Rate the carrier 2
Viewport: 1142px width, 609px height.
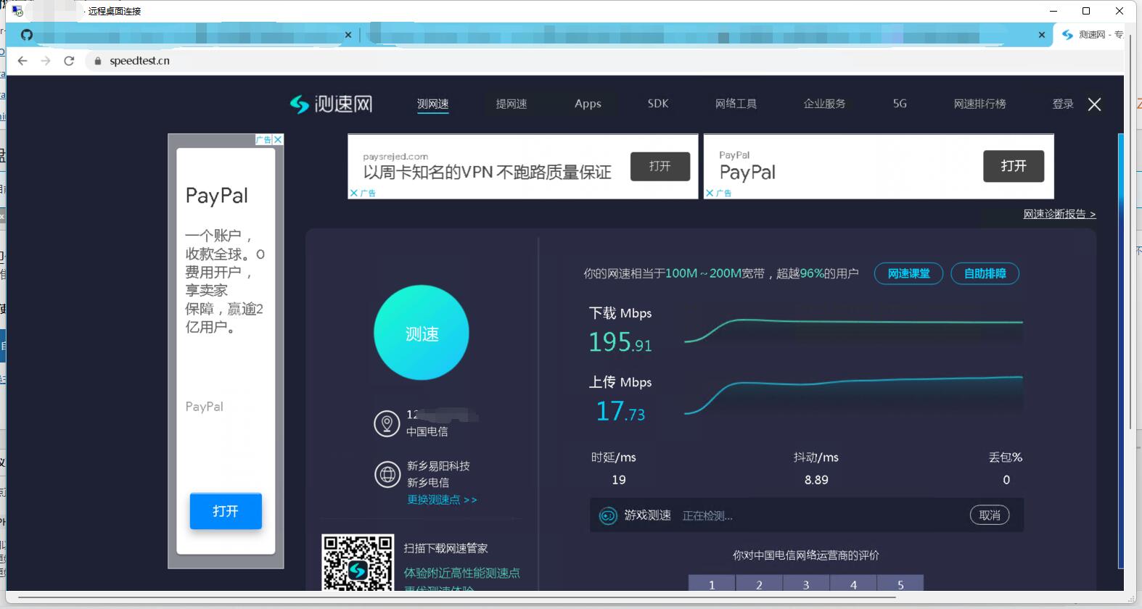click(759, 584)
